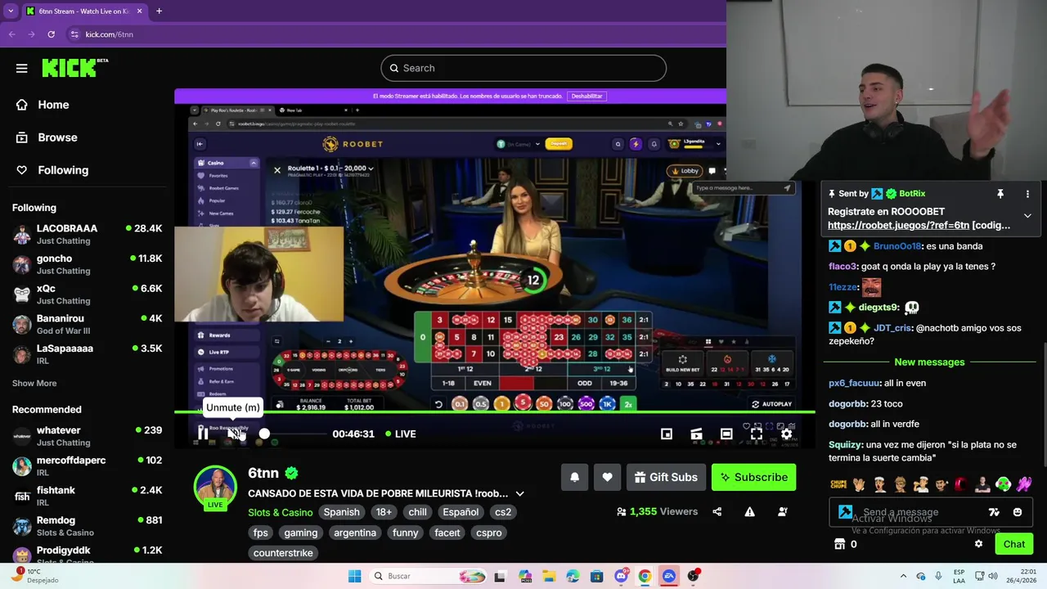Adjust the player volume slider

coord(292,434)
